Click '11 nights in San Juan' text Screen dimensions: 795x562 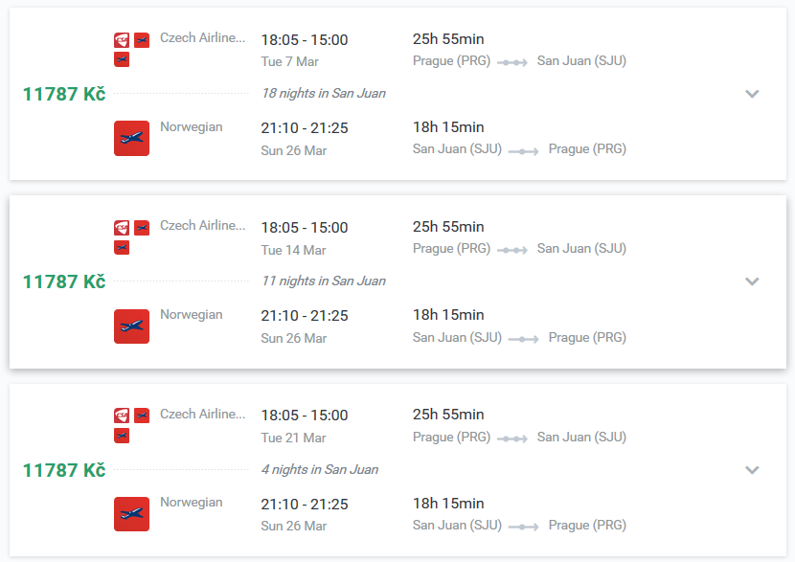click(x=324, y=281)
